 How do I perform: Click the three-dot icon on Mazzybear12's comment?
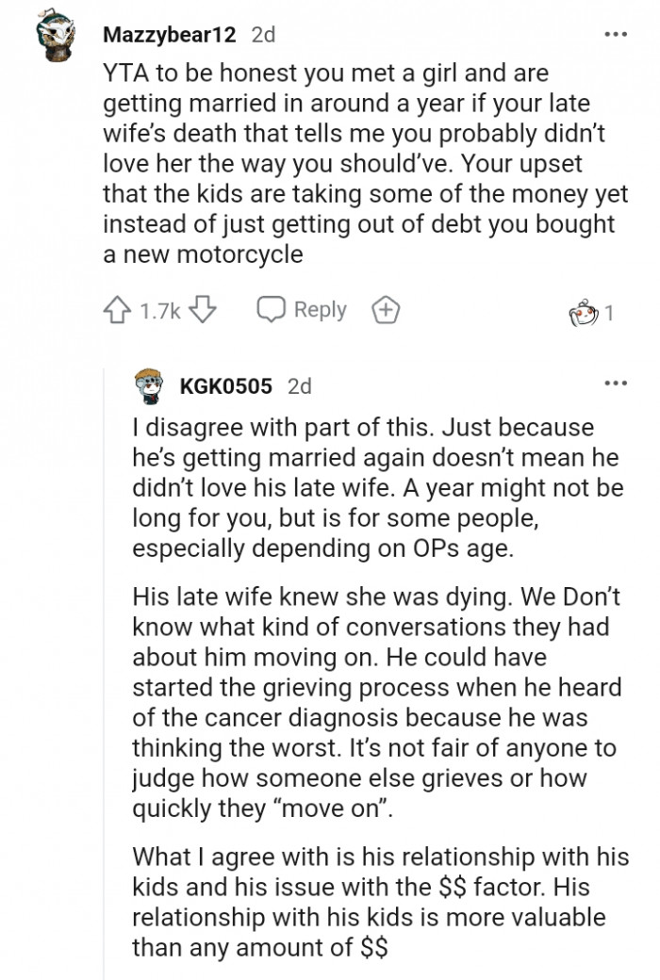pyautogui.click(x=618, y=34)
